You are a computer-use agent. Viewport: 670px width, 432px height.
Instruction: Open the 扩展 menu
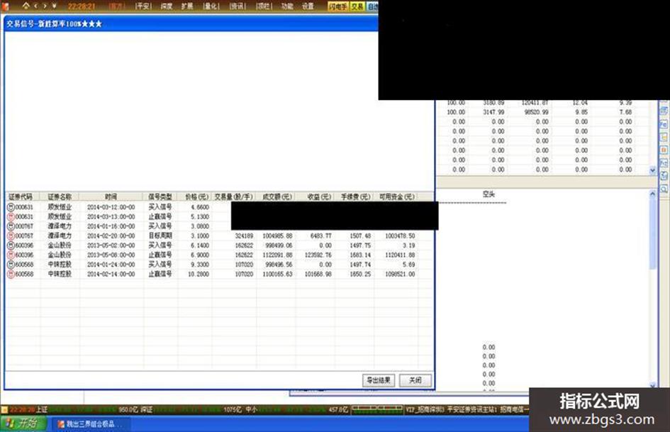coord(186,6)
